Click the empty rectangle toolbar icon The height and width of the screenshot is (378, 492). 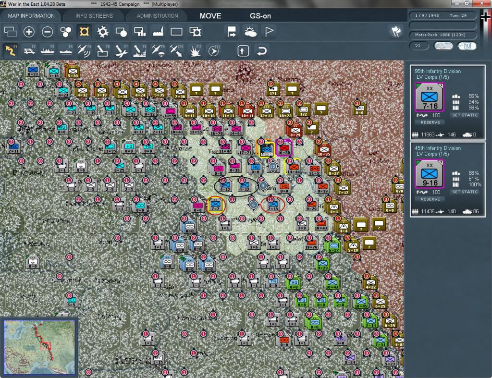(x=176, y=32)
